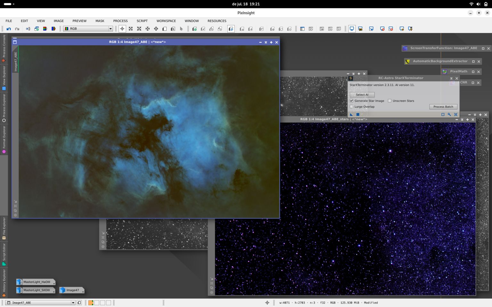The width and height of the screenshot is (492, 307).
Task: Select the Readout mode crosshair tool
Action: click(122, 29)
